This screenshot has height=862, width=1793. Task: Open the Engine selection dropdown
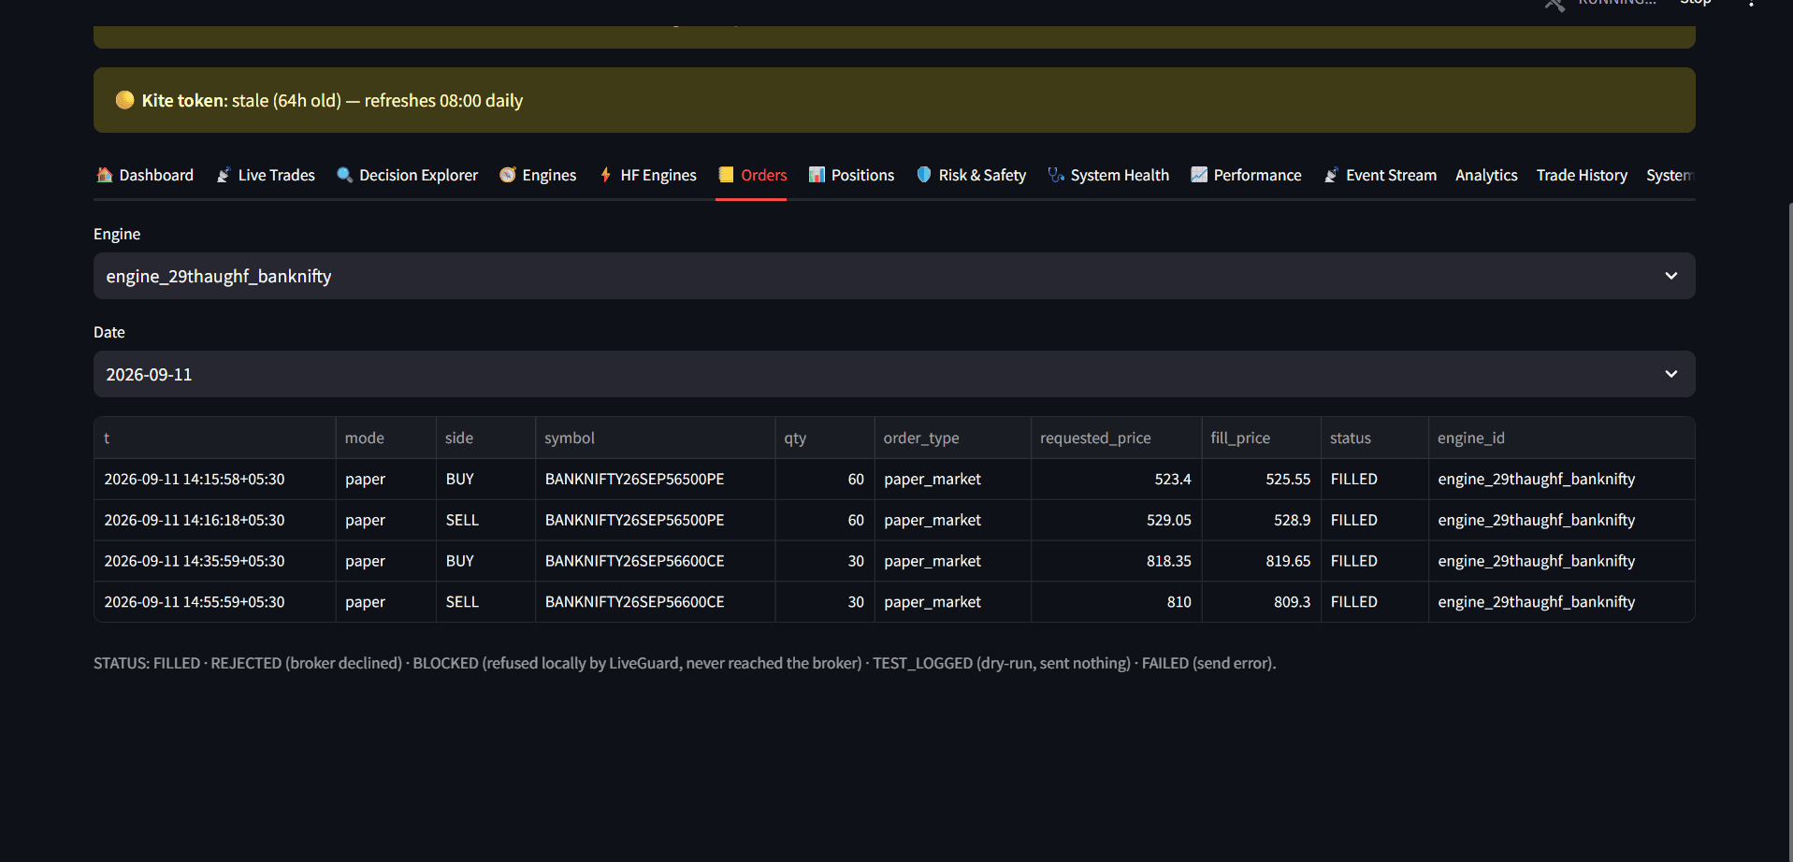point(894,276)
